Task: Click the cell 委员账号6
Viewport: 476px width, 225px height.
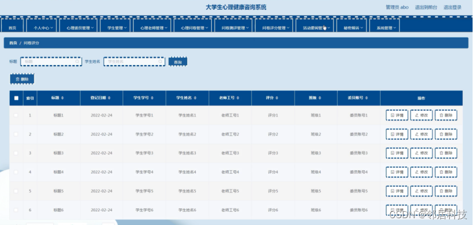Action: [x=358, y=210]
